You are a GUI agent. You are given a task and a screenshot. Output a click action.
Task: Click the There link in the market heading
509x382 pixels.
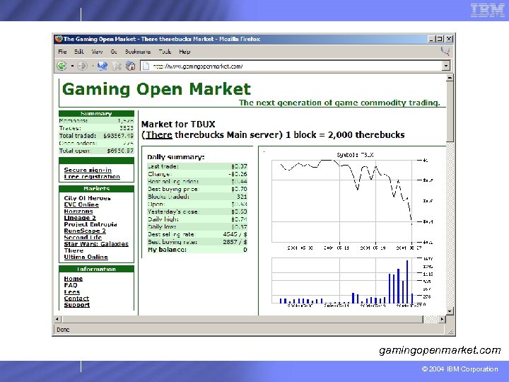point(159,135)
